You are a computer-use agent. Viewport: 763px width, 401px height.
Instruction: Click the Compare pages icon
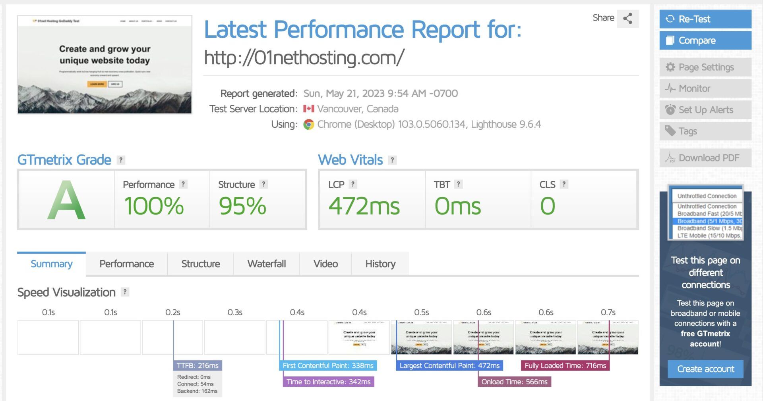(x=670, y=40)
